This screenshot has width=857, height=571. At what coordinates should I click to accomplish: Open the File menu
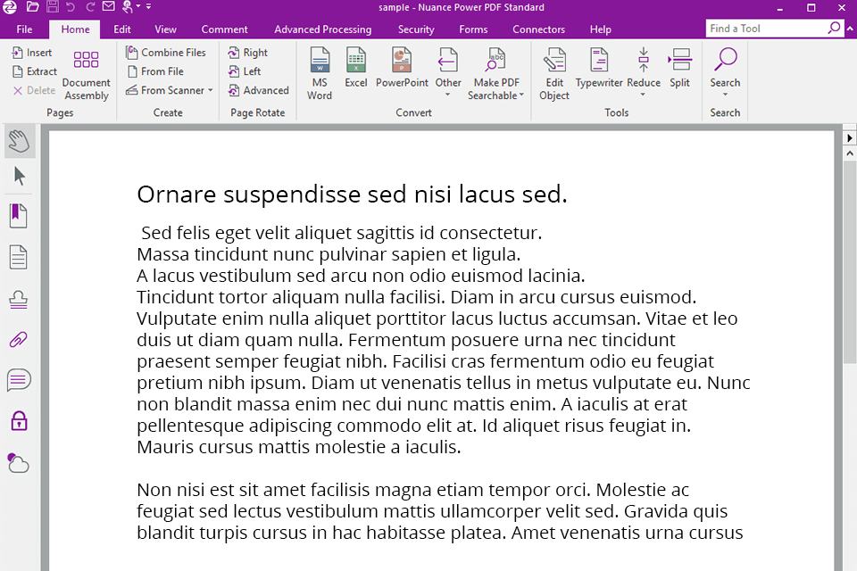[x=24, y=29]
